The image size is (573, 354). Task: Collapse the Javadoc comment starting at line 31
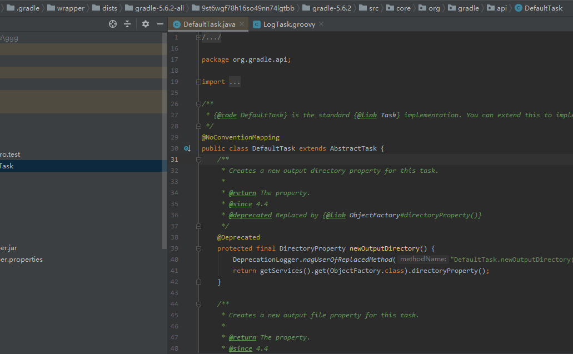click(x=198, y=159)
